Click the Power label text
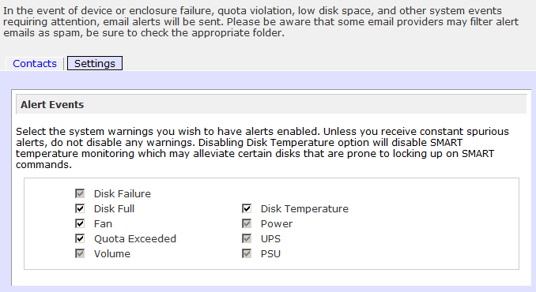Viewport: 536px width, 292px height. pyautogui.click(x=277, y=224)
